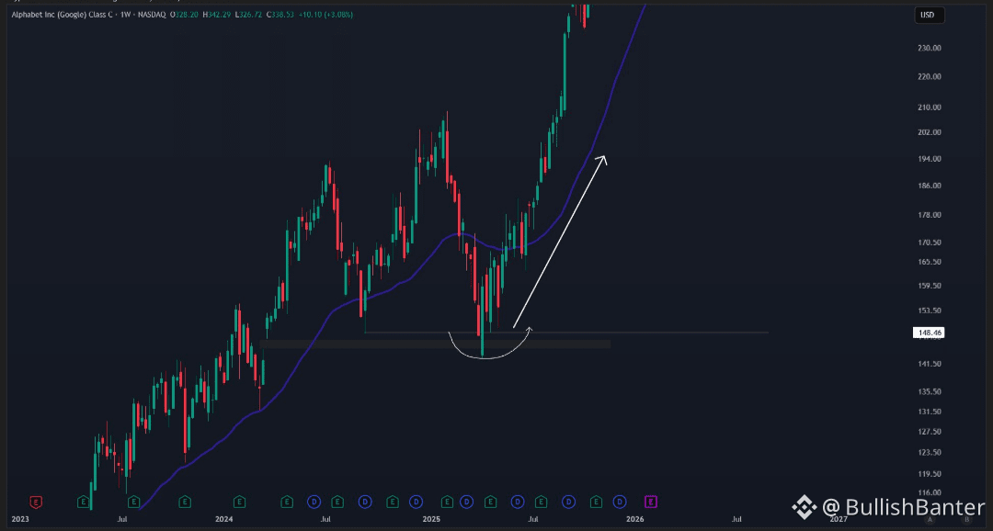Screen dimensions: 993x531
Task: Click the 153.50 price axis label
Action: click(929, 311)
